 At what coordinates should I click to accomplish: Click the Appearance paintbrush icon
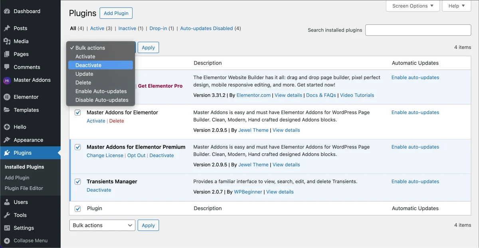[x=7, y=140]
